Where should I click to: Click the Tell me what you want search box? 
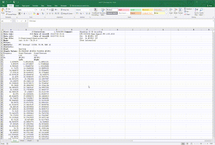pyautogui.click(x=80, y=6)
